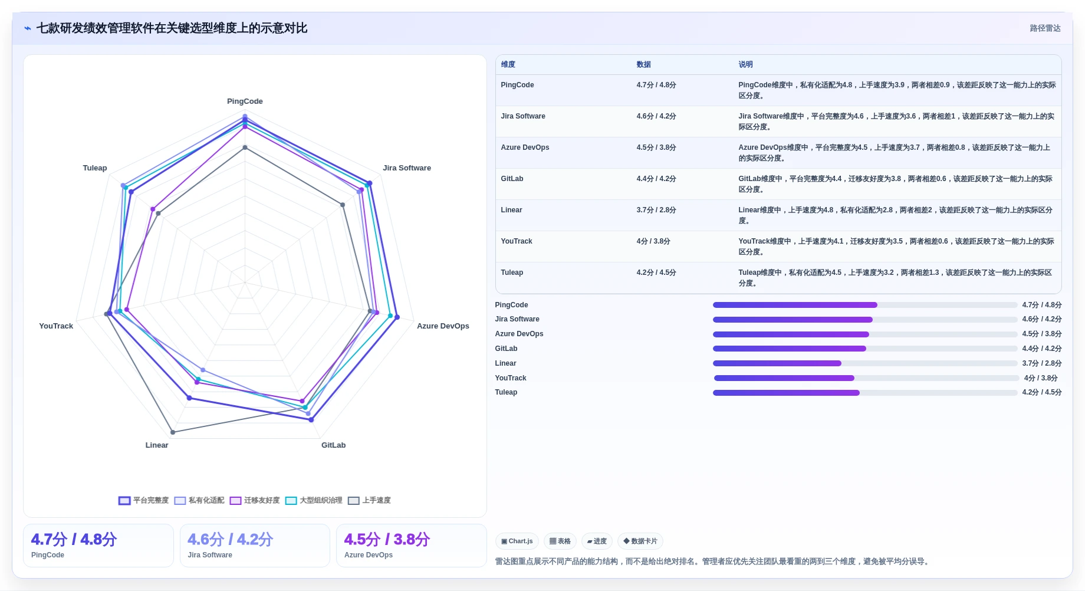Open the Jira Software 4.6分 / 4.2分 data card
The width and height of the screenshot is (1085, 591).
[x=255, y=546]
